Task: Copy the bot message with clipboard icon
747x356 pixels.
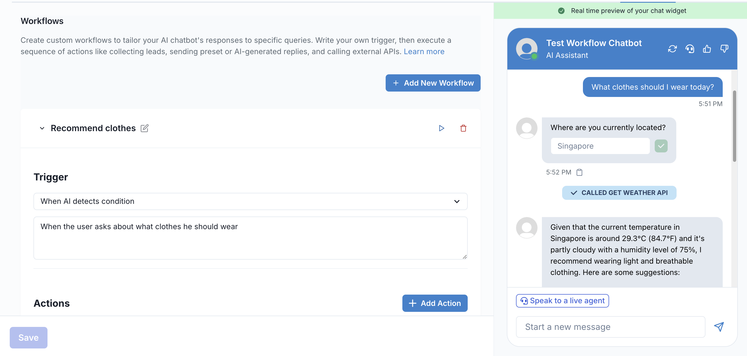Action: pyautogui.click(x=579, y=172)
